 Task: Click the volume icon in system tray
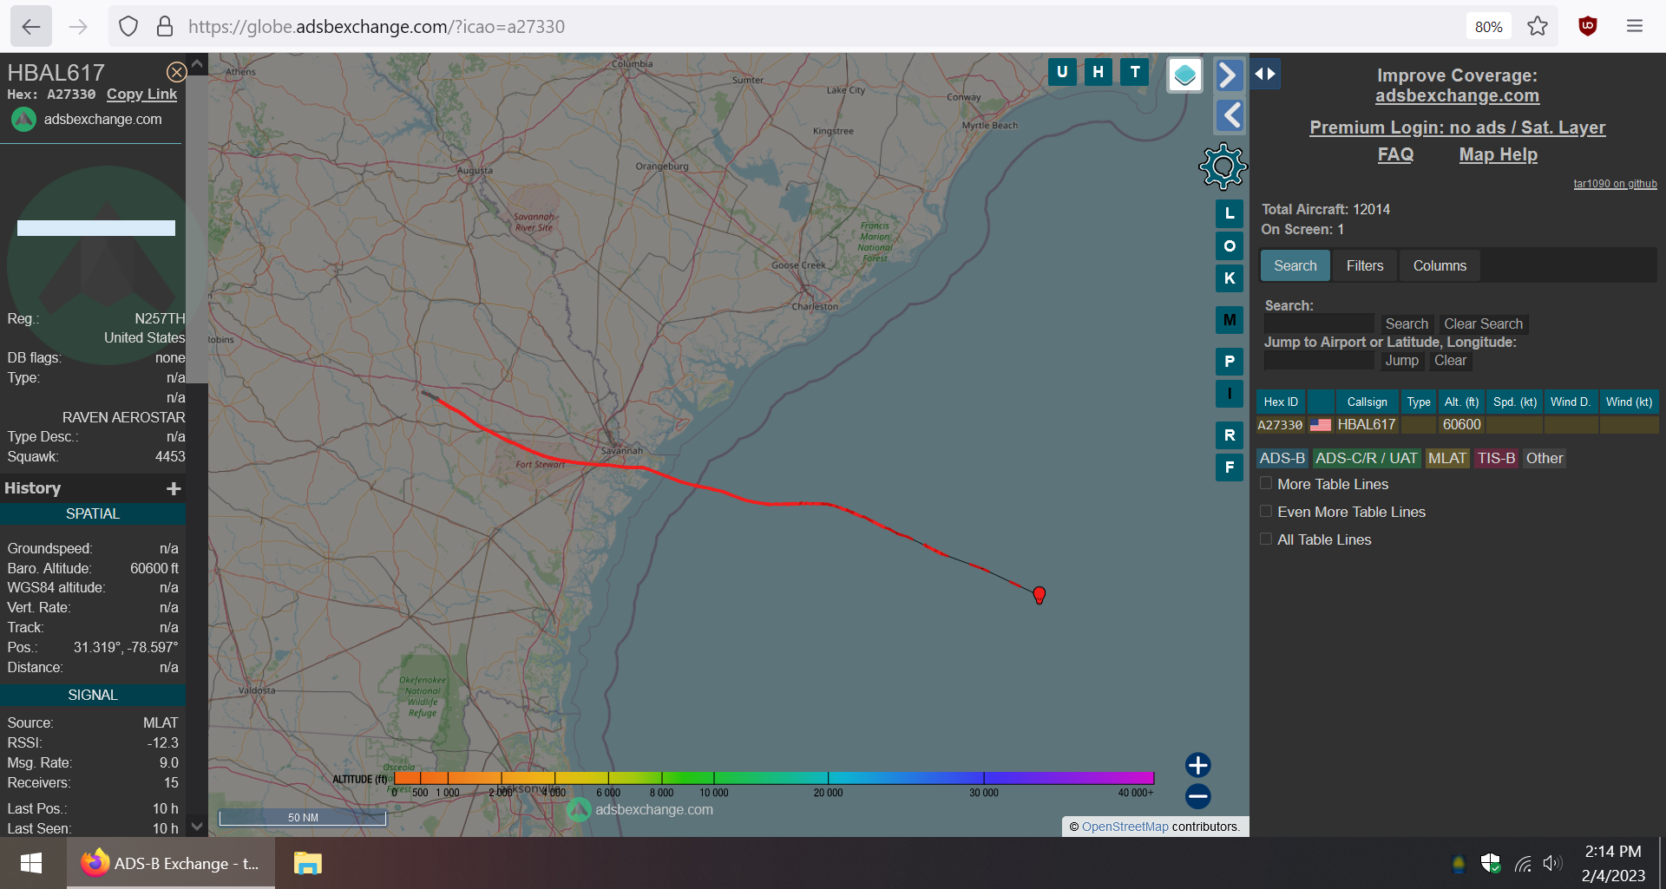(1552, 863)
